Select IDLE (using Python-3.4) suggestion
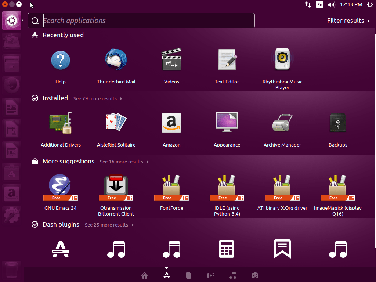Image resolution: width=376 pixels, height=282 pixels. (227, 187)
